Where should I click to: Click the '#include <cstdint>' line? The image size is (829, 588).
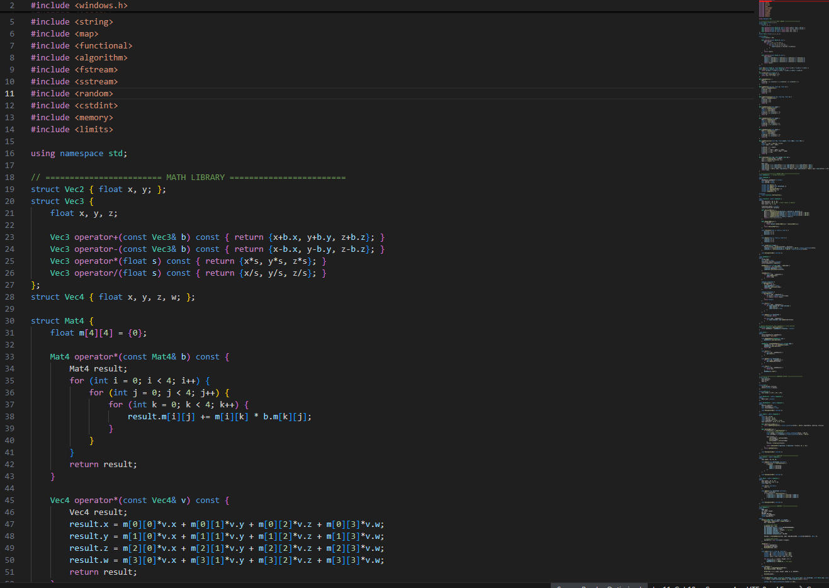[74, 105]
